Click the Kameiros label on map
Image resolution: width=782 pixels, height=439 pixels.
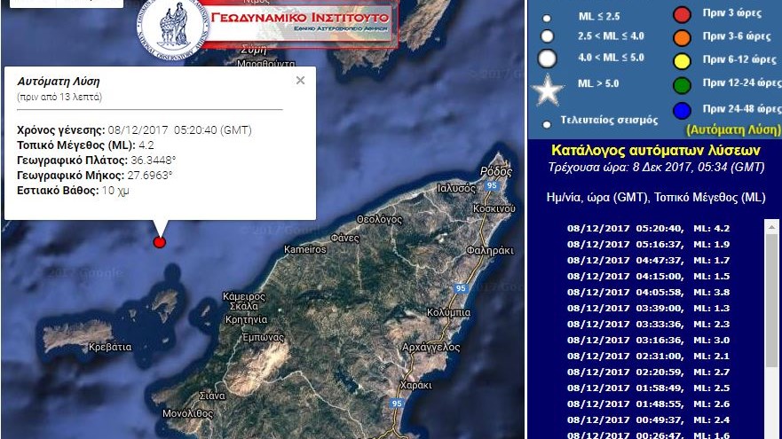click(x=304, y=249)
